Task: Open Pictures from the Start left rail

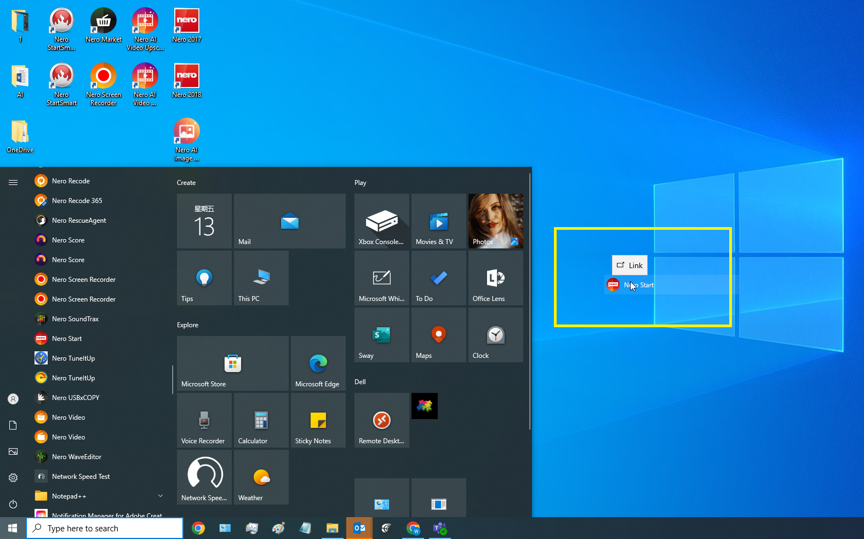Action: tap(13, 451)
